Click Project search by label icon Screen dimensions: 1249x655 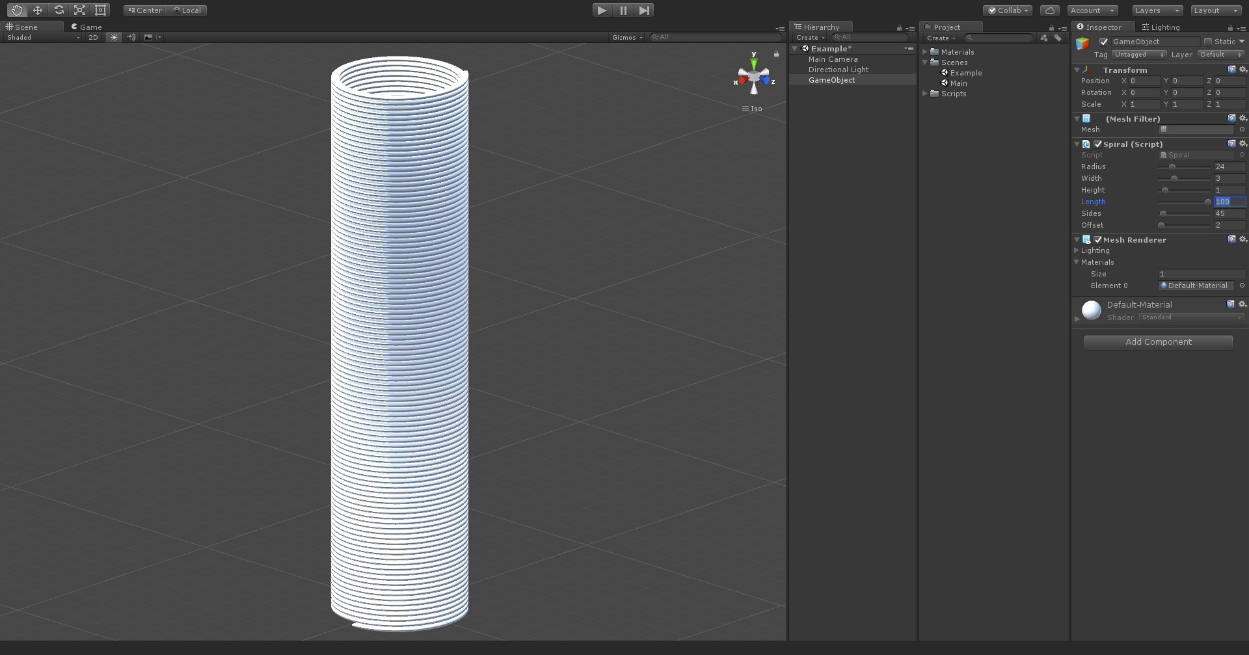[1058, 38]
